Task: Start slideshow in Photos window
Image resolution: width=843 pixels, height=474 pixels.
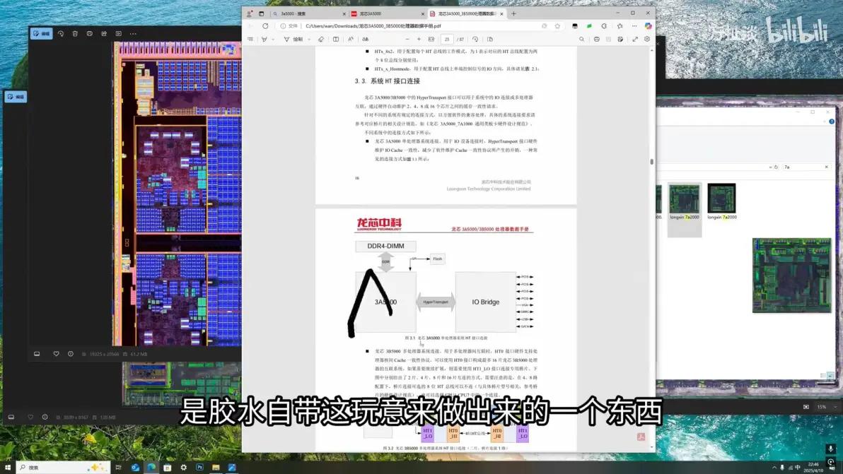Action: click(x=119, y=33)
